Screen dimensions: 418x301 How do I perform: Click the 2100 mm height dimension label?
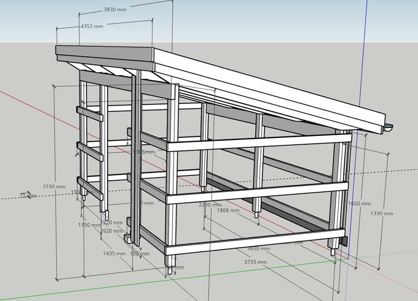click(x=54, y=187)
